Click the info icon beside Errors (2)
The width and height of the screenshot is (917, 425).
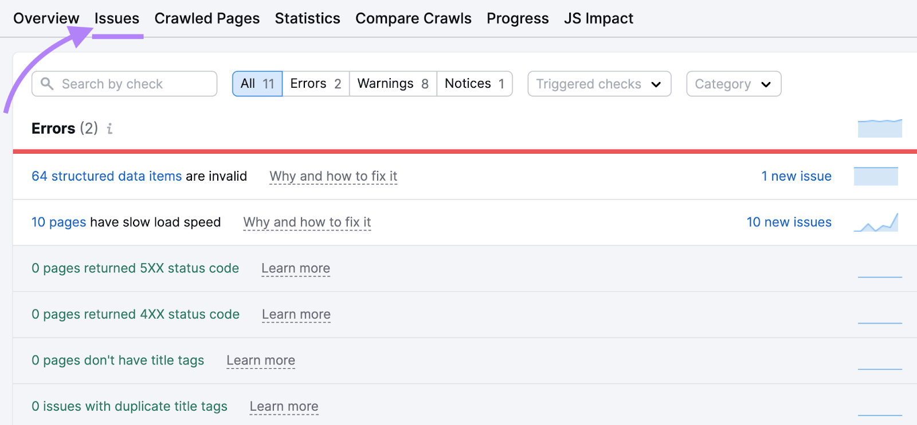[x=109, y=128]
